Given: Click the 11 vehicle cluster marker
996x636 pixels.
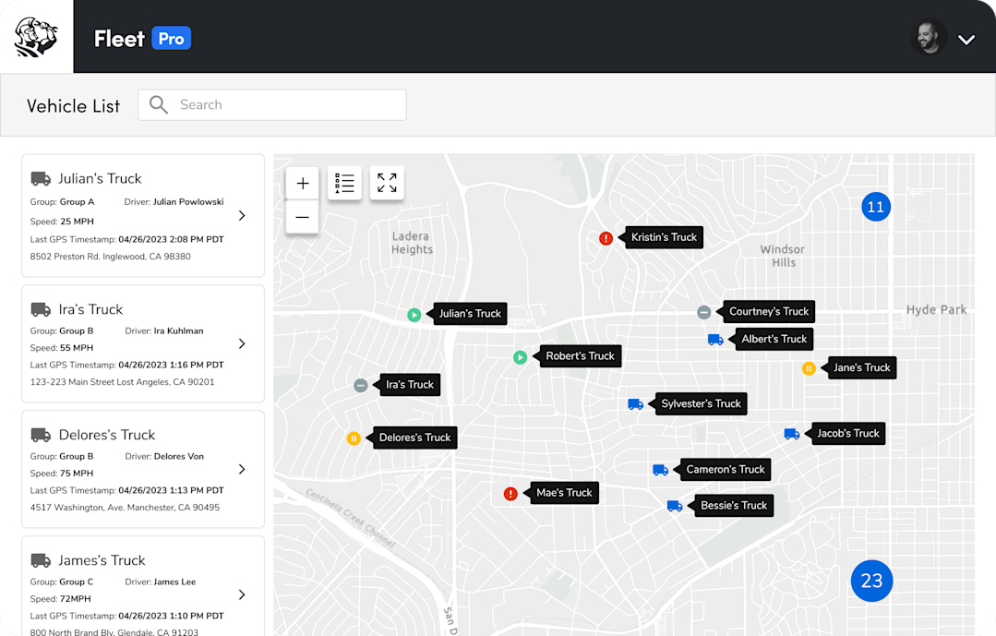Looking at the screenshot, I should 875,207.
